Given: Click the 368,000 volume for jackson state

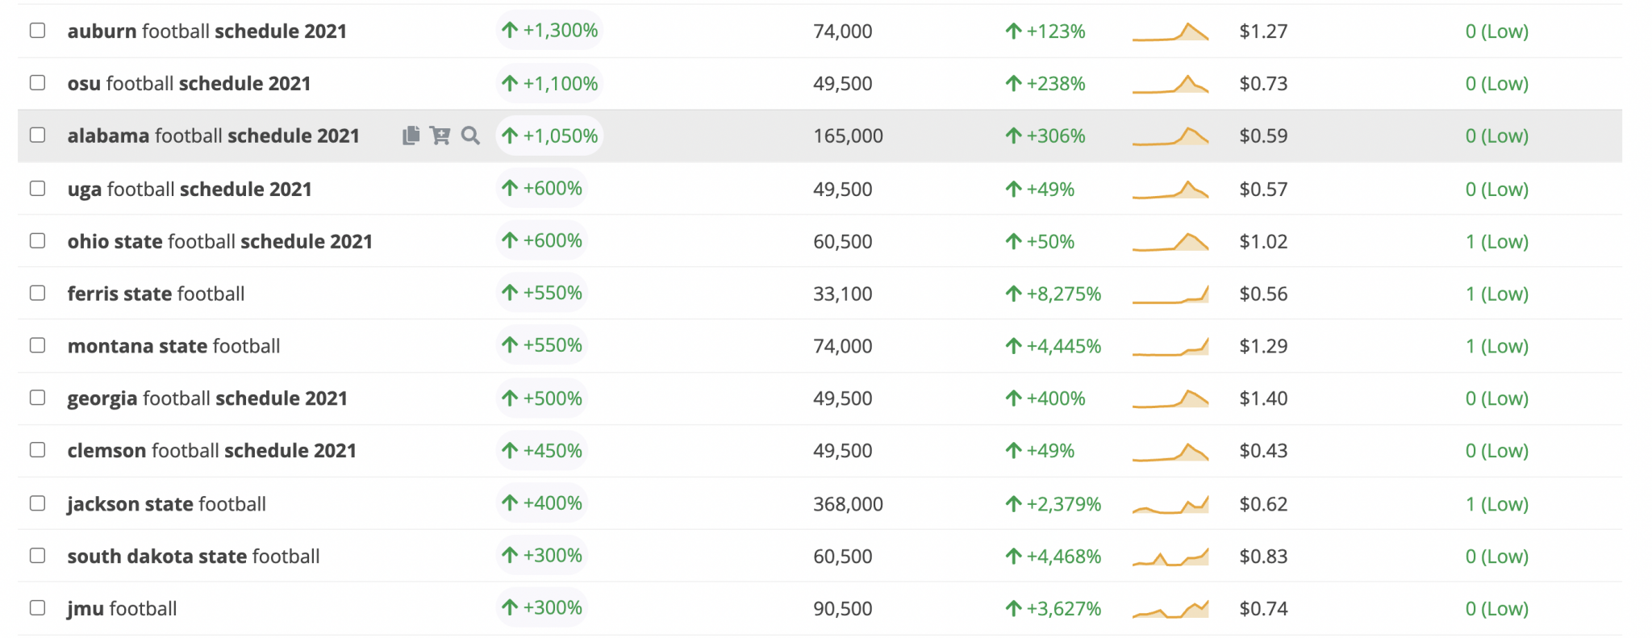Looking at the screenshot, I should coord(848,504).
